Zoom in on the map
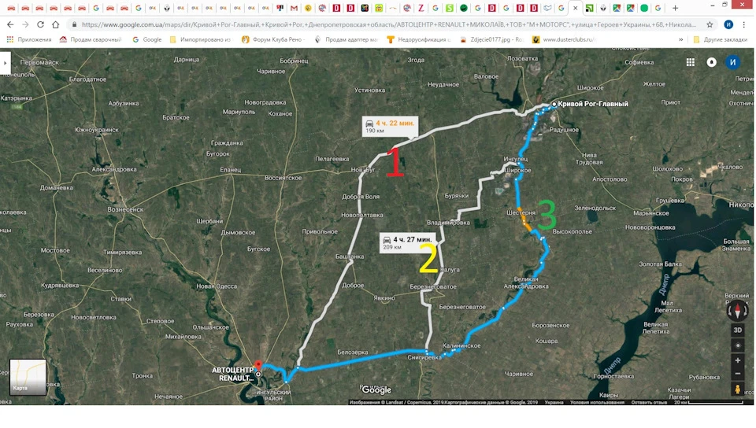 coord(737,360)
